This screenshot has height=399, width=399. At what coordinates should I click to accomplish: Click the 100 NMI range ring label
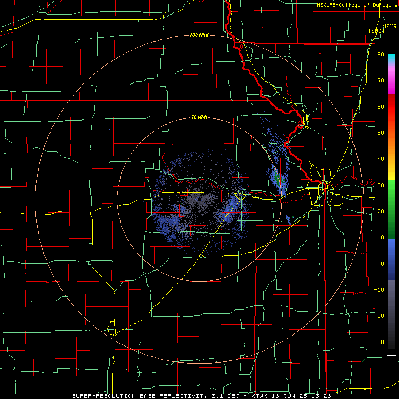point(199,35)
